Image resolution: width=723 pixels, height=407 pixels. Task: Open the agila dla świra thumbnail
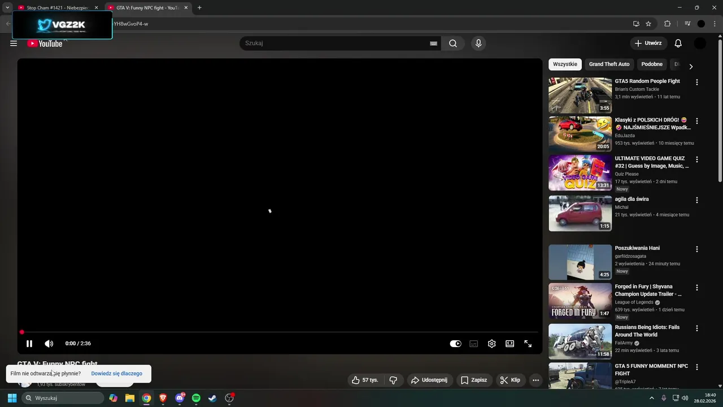click(580, 213)
